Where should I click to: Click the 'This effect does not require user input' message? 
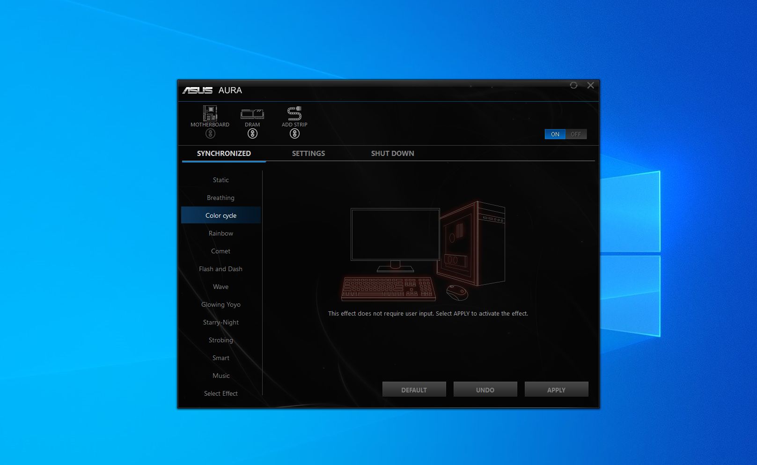tap(428, 314)
